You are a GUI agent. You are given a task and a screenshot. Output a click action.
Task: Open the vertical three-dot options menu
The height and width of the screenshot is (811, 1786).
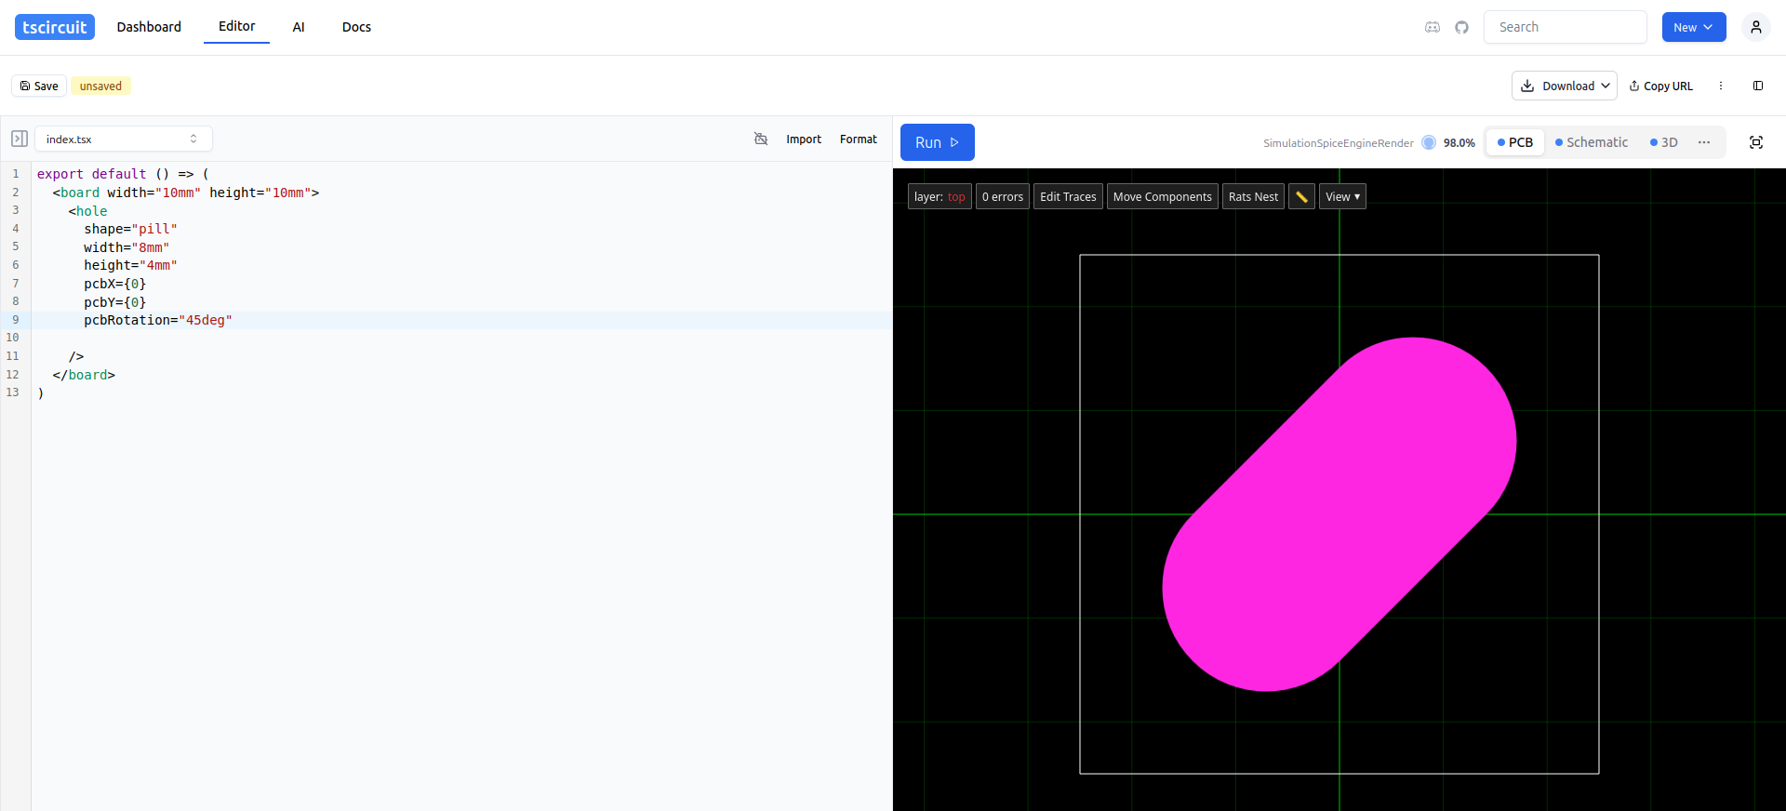[1721, 86]
